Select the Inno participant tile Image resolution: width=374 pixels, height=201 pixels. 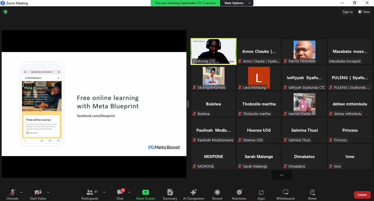[350, 156]
